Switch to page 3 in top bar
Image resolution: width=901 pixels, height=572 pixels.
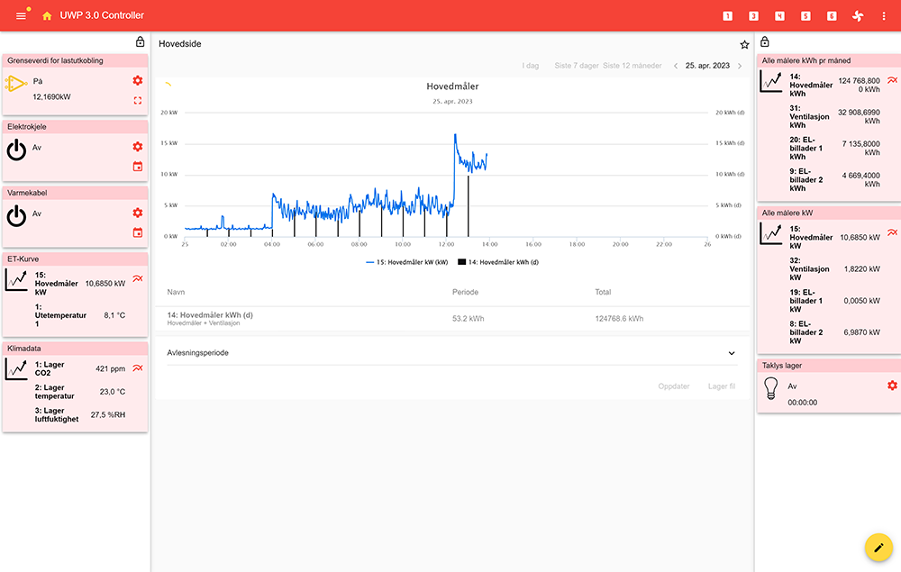753,16
